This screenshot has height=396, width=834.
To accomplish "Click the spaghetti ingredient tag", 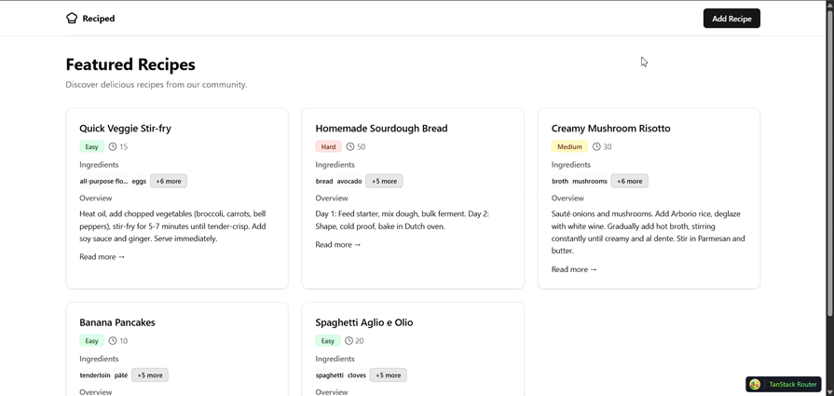I will click(x=330, y=376).
